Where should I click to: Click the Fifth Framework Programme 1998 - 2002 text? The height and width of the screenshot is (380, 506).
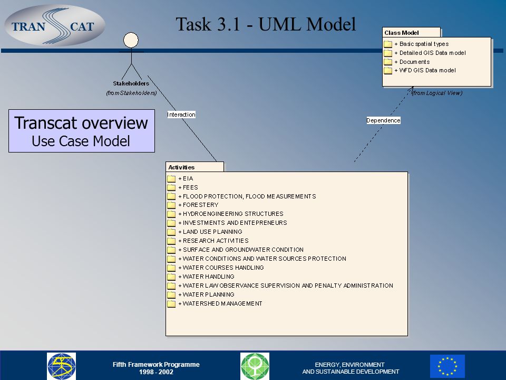pyautogui.click(x=156, y=368)
